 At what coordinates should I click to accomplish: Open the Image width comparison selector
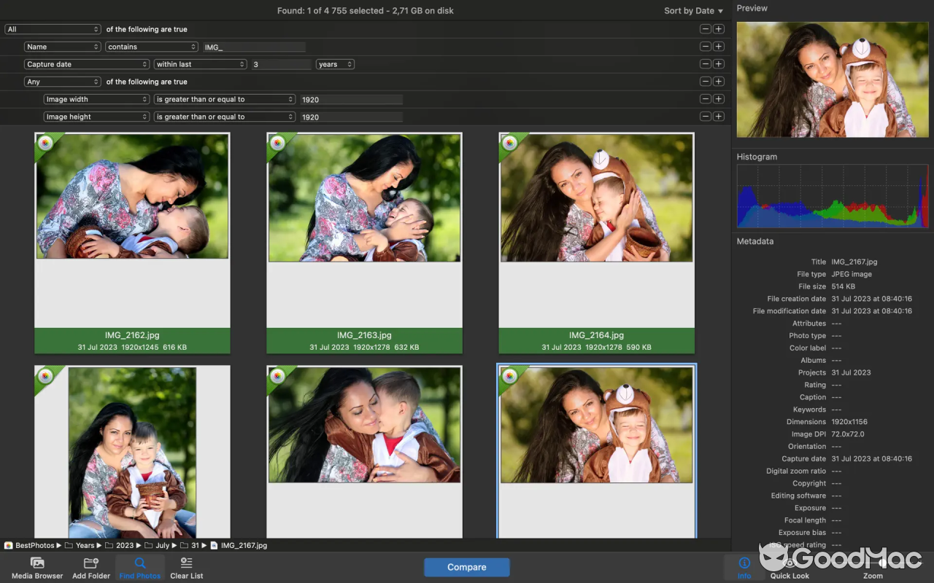(224, 98)
